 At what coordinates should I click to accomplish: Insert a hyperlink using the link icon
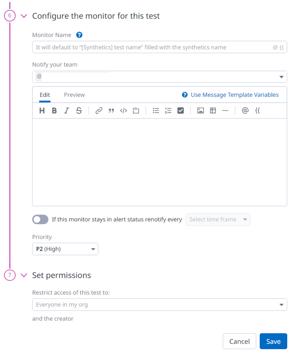(x=99, y=111)
